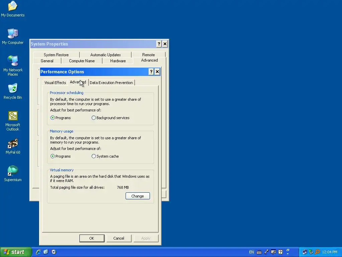Click the microphone icon in language bar
342x257 pixels.
pyautogui.click(x=266, y=252)
